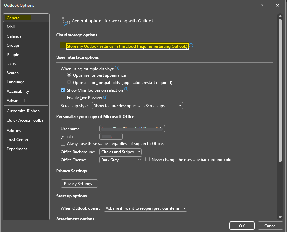The height and width of the screenshot is (232, 287).
Task: Click the info icon beside multiple displays label
Action: 117,68
